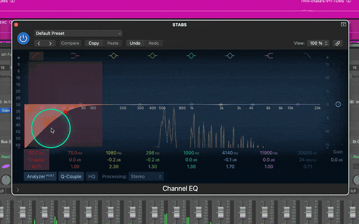Click the master Gain slider handle
Viewport: 359px width, 224px height.
338,104
